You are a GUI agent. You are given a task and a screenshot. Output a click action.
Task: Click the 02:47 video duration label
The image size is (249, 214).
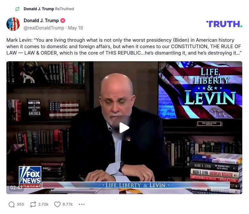coord(16,188)
